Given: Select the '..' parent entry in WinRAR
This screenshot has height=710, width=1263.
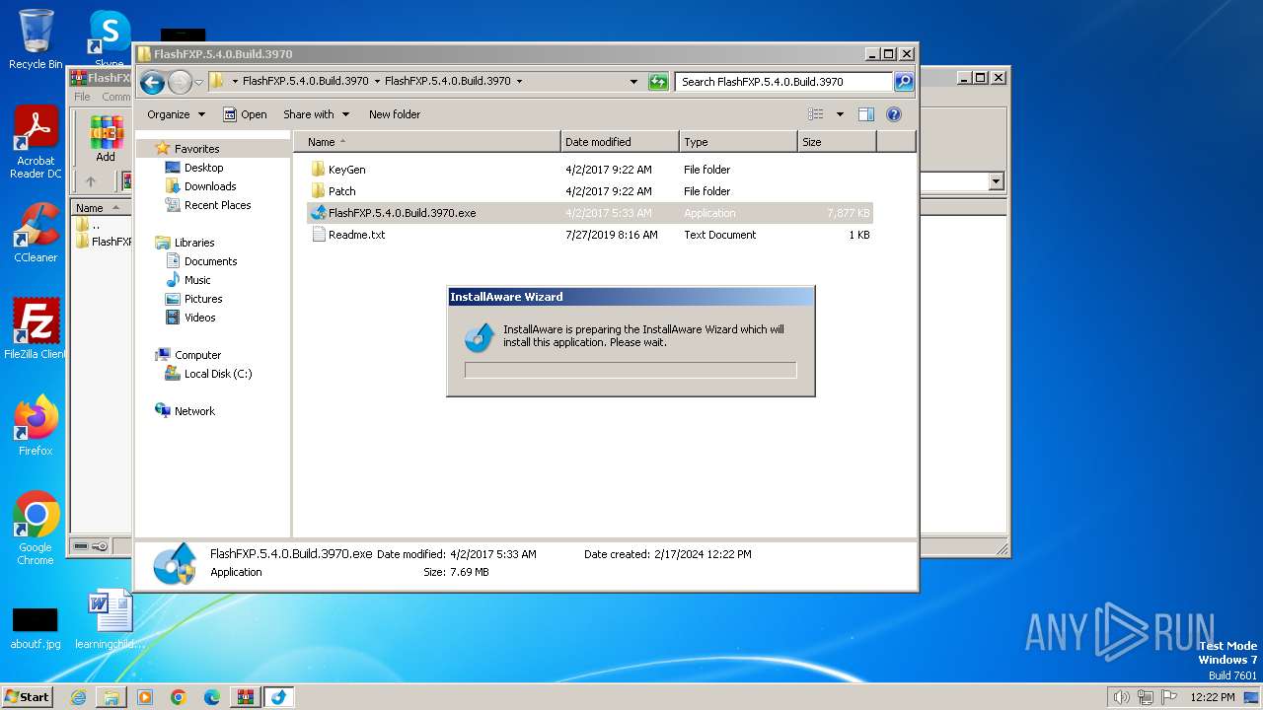Looking at the screenshot, I should click(95, 225).
